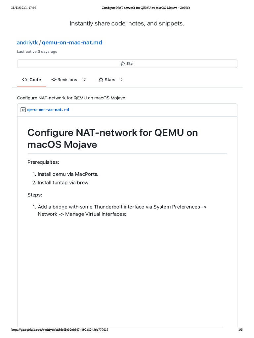Click the Stars count badge showing 2
Viewport: 254px width, 338px height.
(x=121, y=80)
